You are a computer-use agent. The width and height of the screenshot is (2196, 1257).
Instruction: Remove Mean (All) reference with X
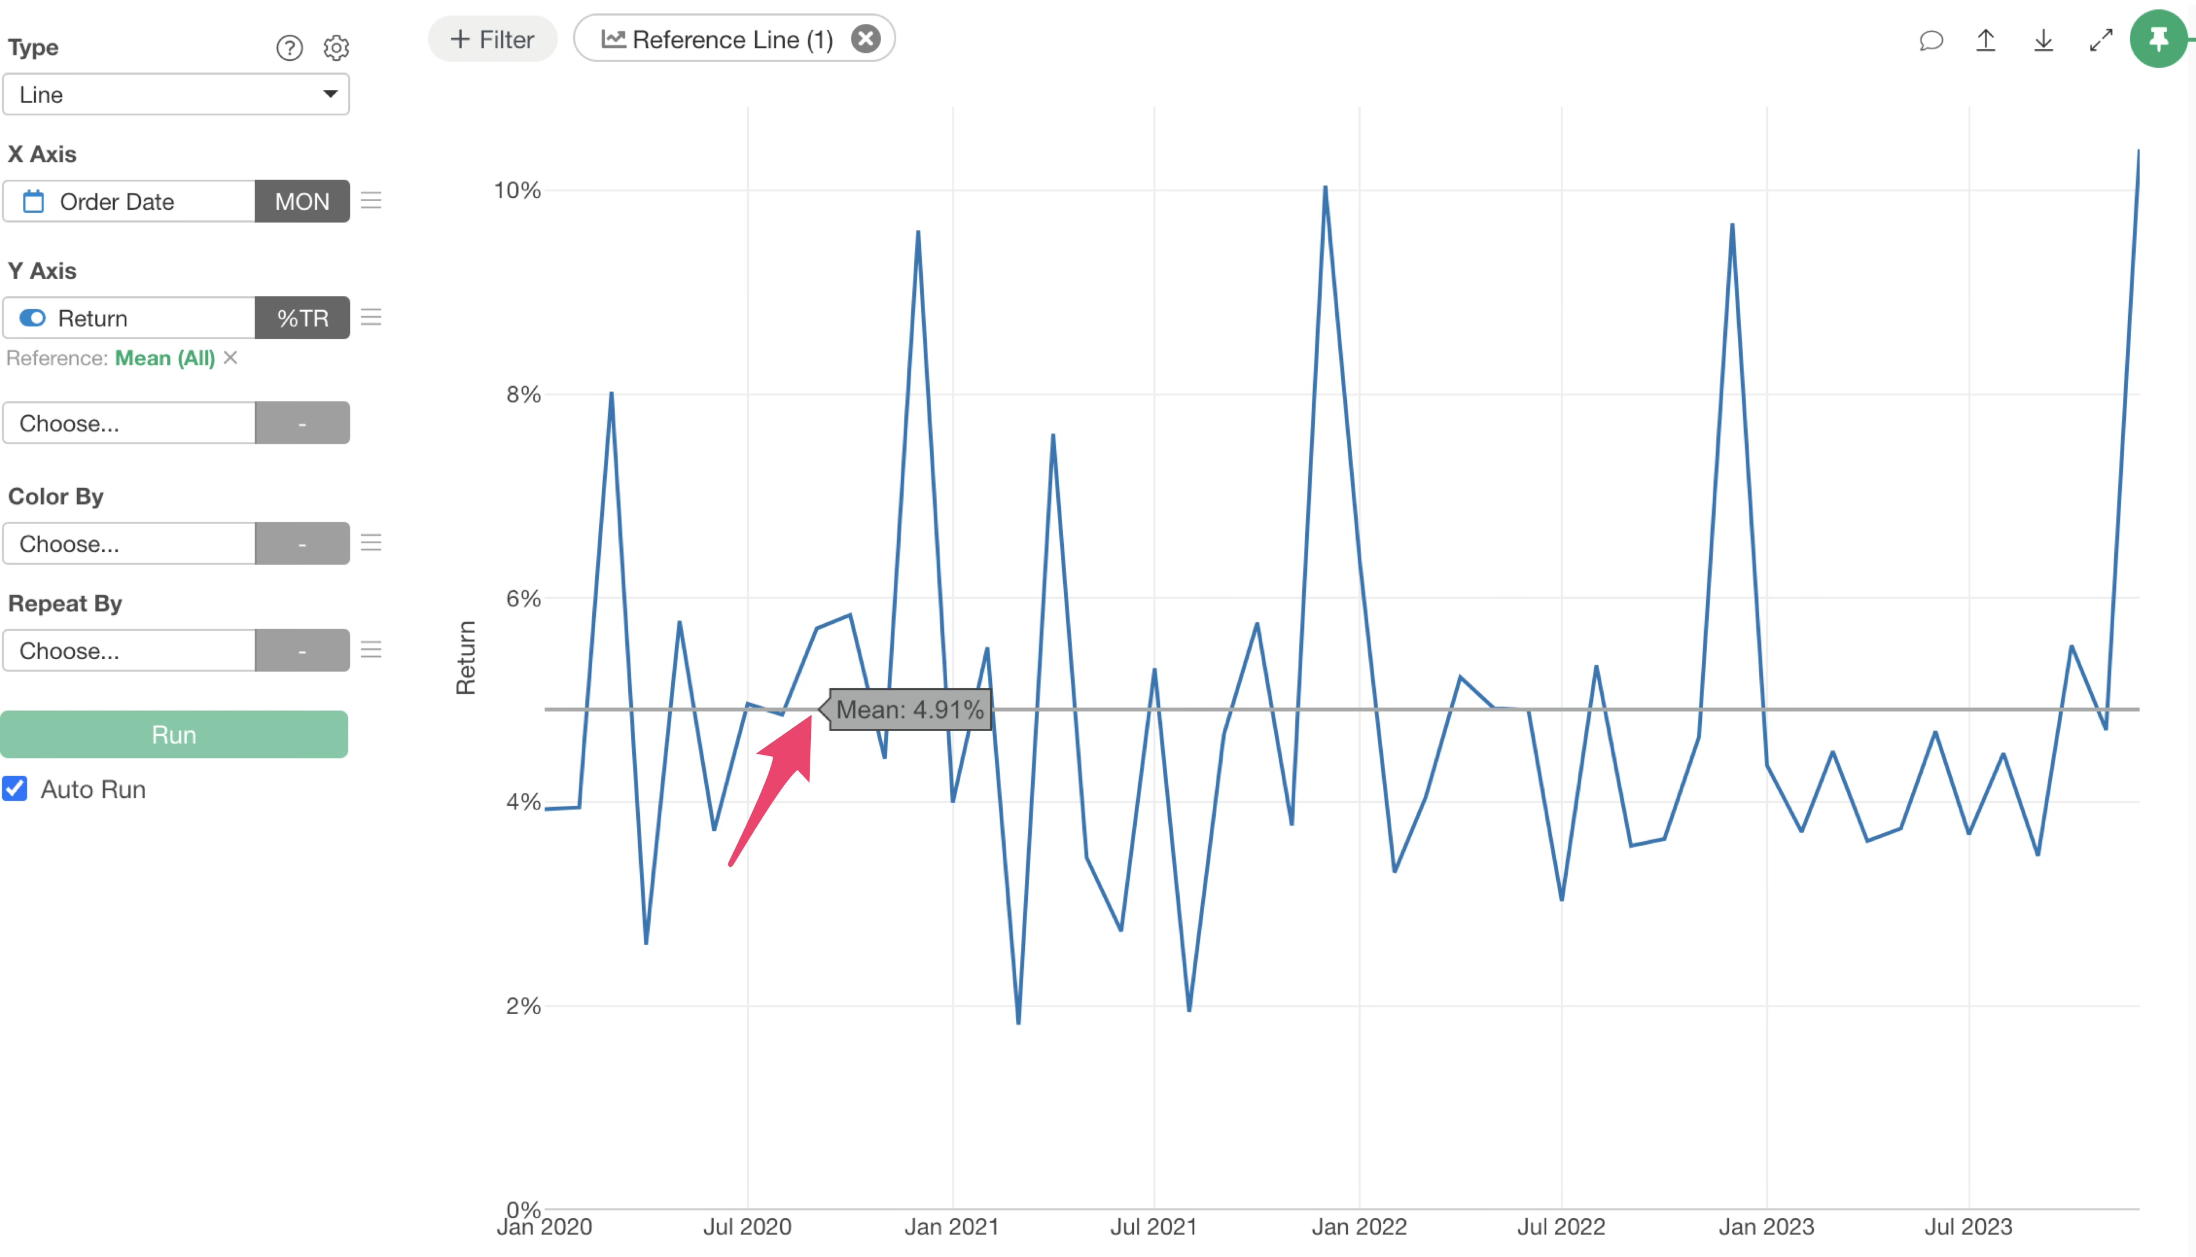point(231,357)
